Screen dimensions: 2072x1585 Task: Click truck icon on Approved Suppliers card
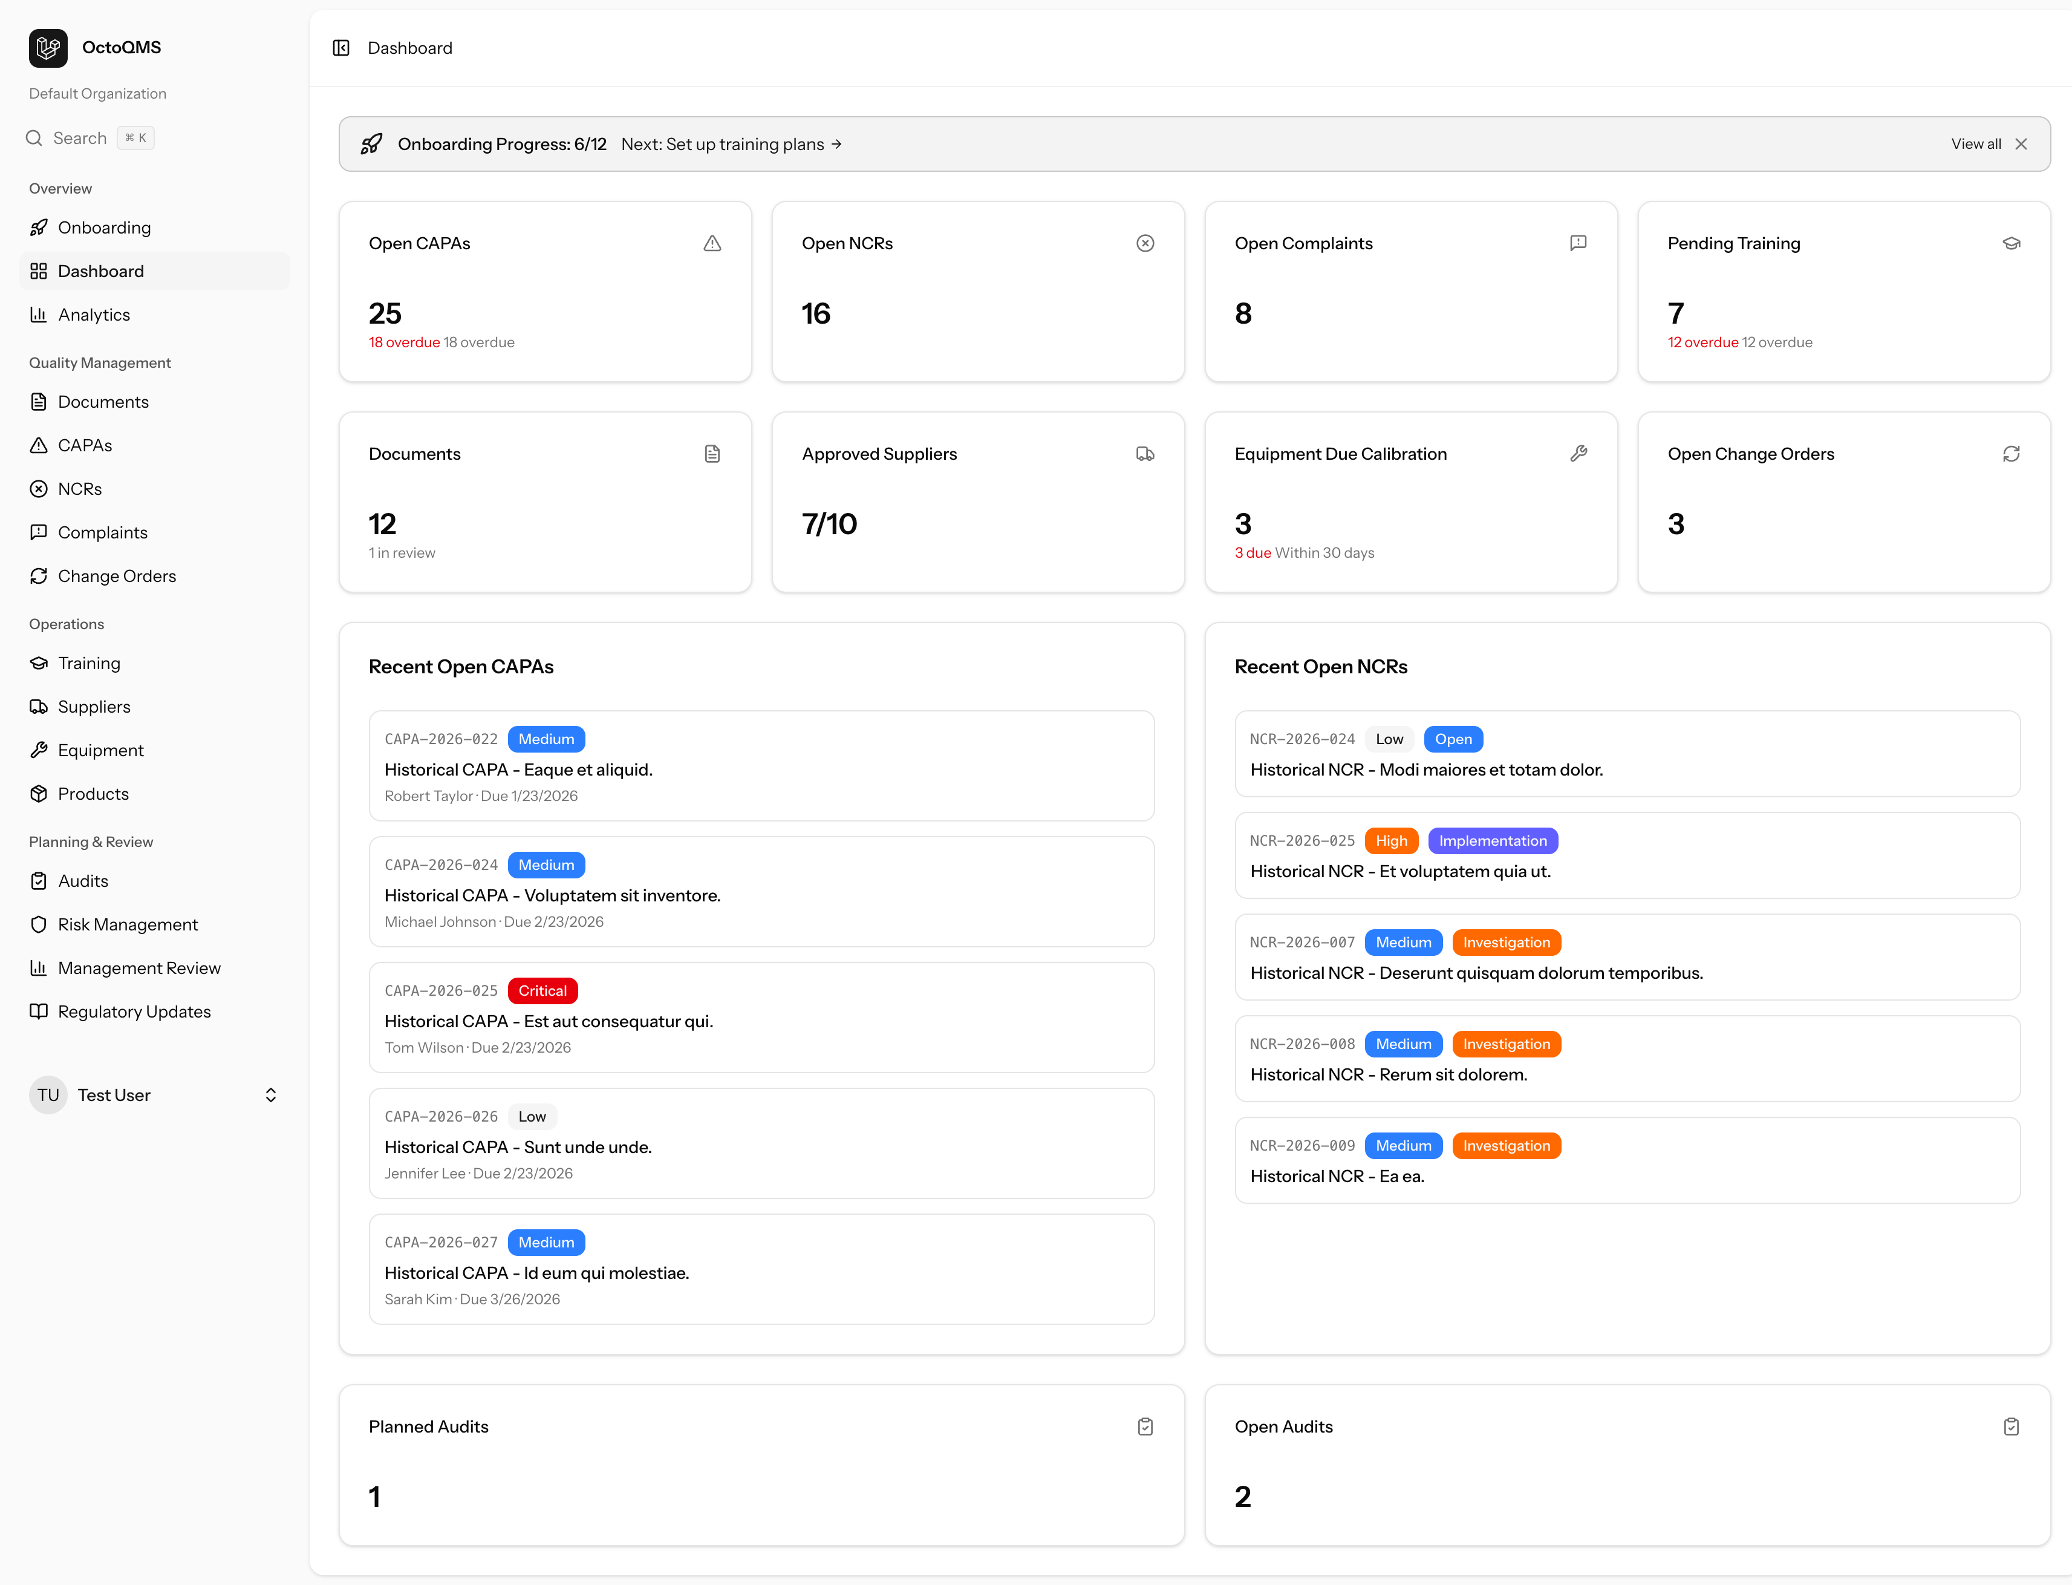pyautogui.click(x=1145, y=454)
